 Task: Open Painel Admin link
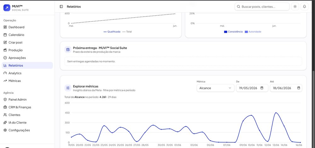[x=27, y=100]
